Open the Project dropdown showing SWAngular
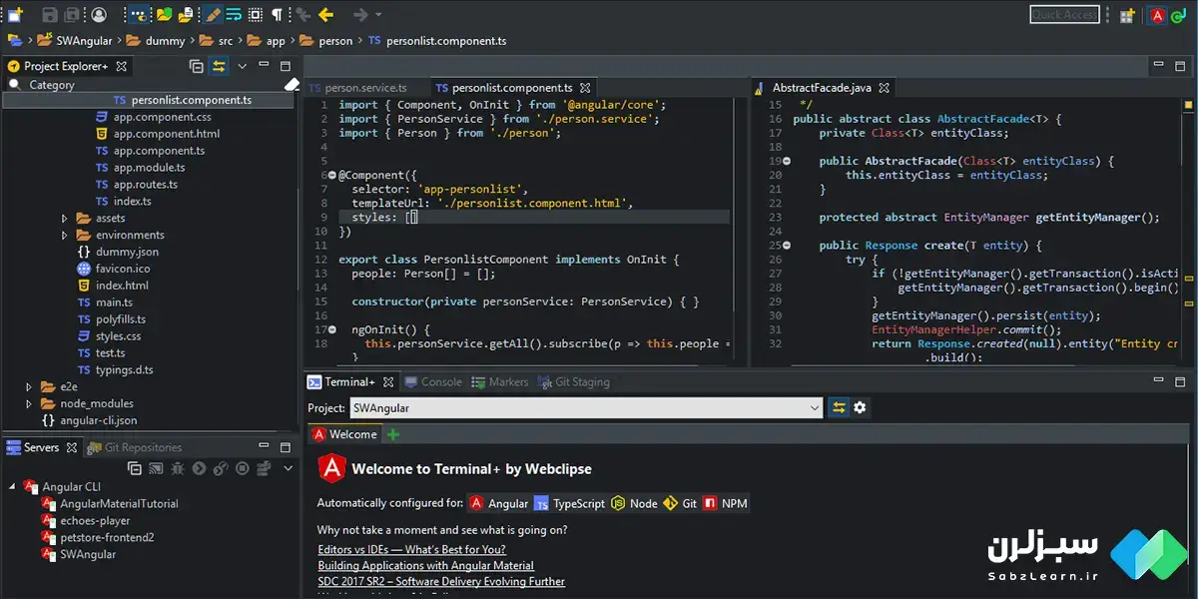The height and width of the screenshot is (599, 1198). [x=816, y=407]
